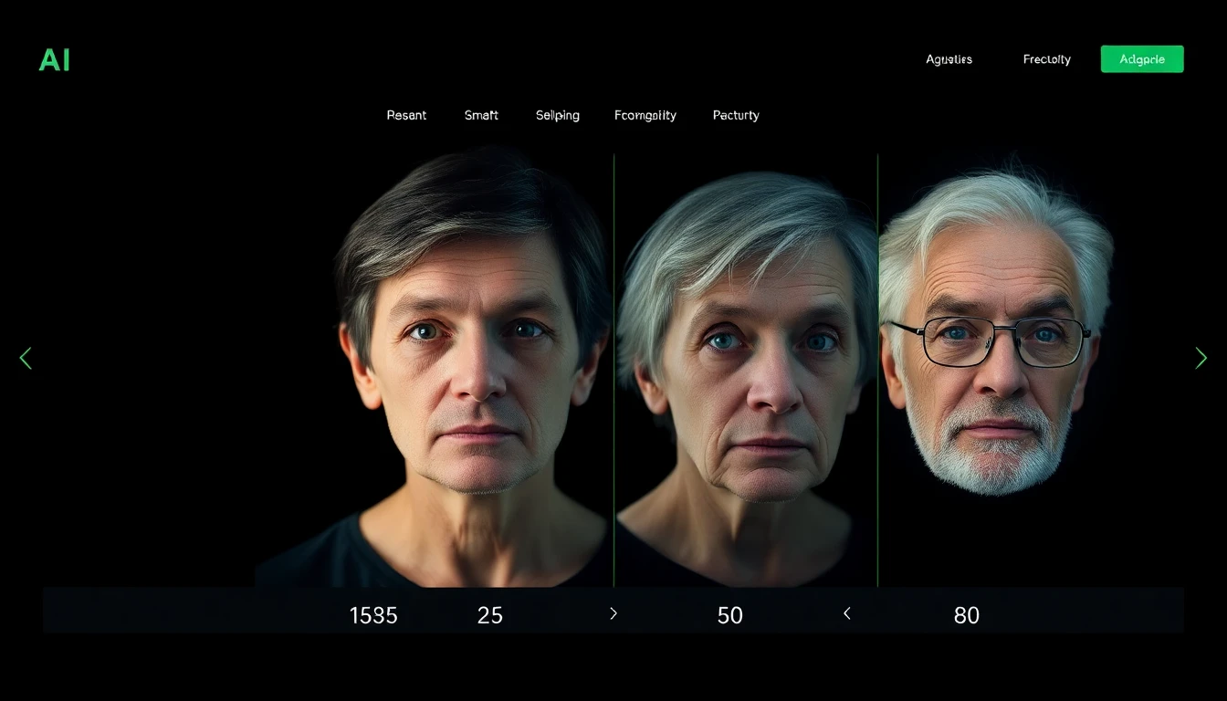Open the Frectolty navigation link
Image resolution: width=1227 pixels, height=701 pixels.
[x=1046, y=59]
